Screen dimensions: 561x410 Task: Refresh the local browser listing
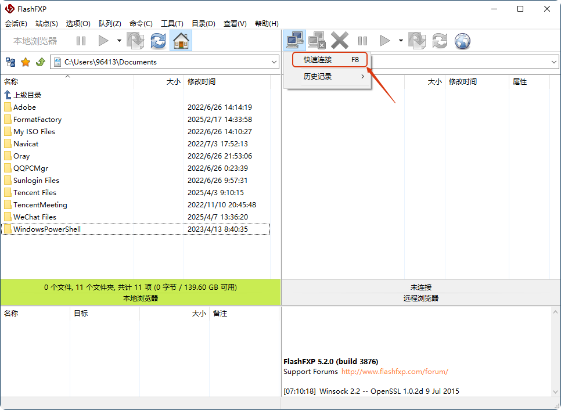(x=158, y=41)
